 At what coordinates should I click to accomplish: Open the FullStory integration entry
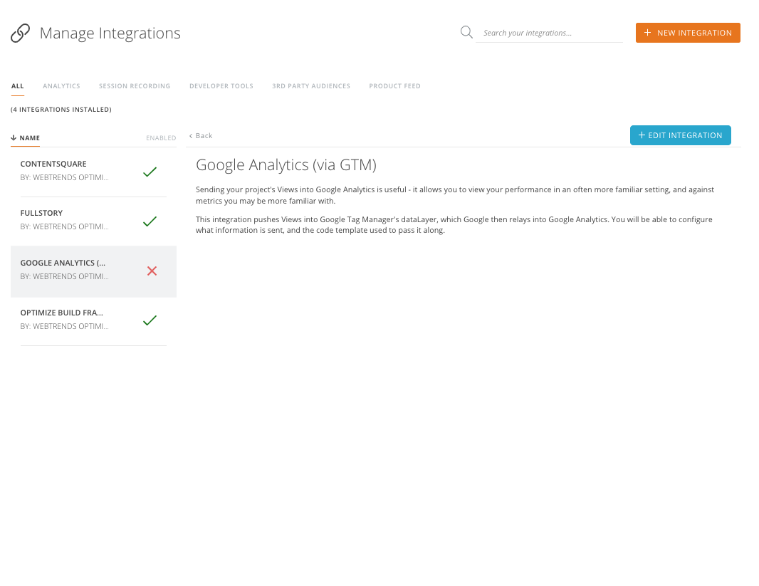(64, 220)
